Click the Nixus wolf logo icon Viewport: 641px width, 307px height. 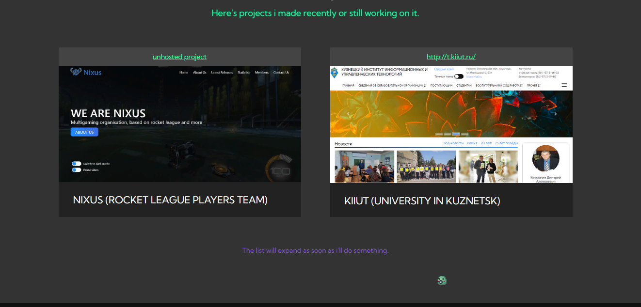click(x=76, y=72)
